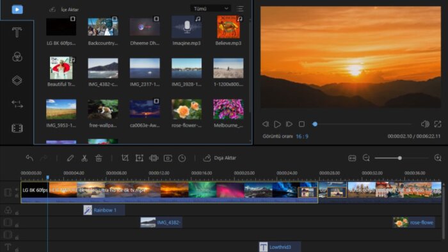Select the Believe.mp3 audio file
This screenshot has height=252, width=448.
228,27
